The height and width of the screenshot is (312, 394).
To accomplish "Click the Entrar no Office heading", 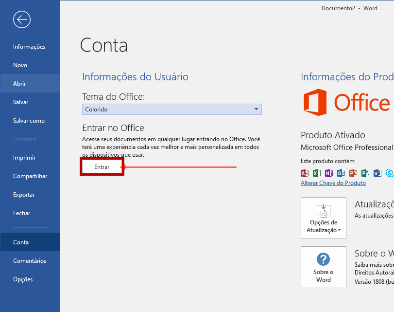I will coord(113,128).
